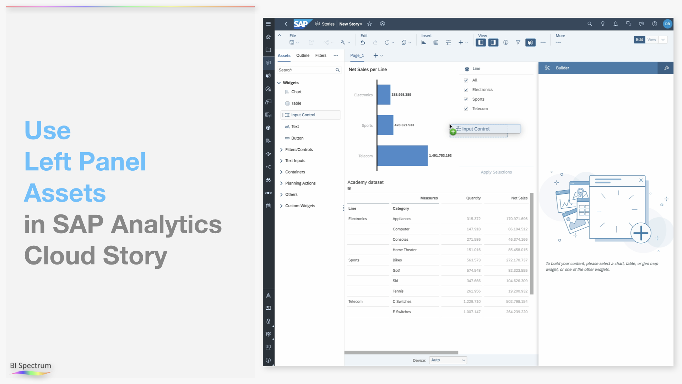
Task: Click Apply Selections link
Action: tap(496, 172)
